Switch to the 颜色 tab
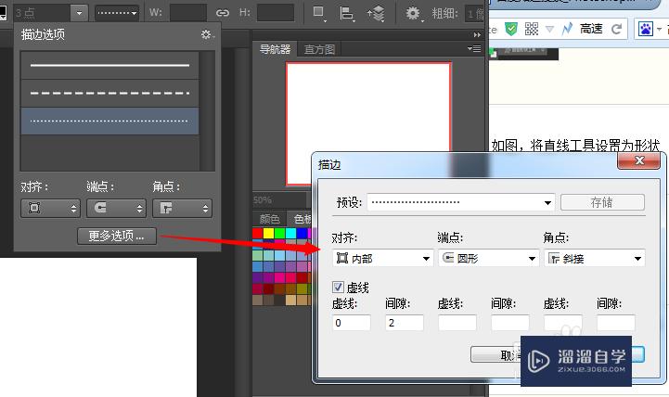This screenshot has height=397, width=669. (269, 219)
